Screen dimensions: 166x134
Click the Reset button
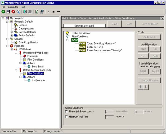click(128, 24)
